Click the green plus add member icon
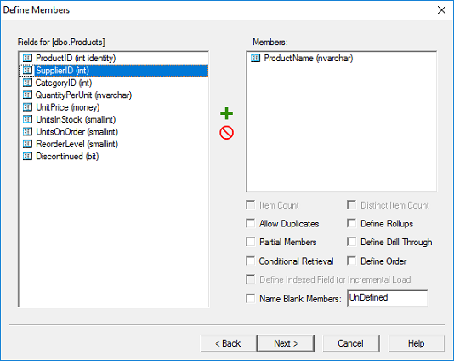 pos(226,113)
